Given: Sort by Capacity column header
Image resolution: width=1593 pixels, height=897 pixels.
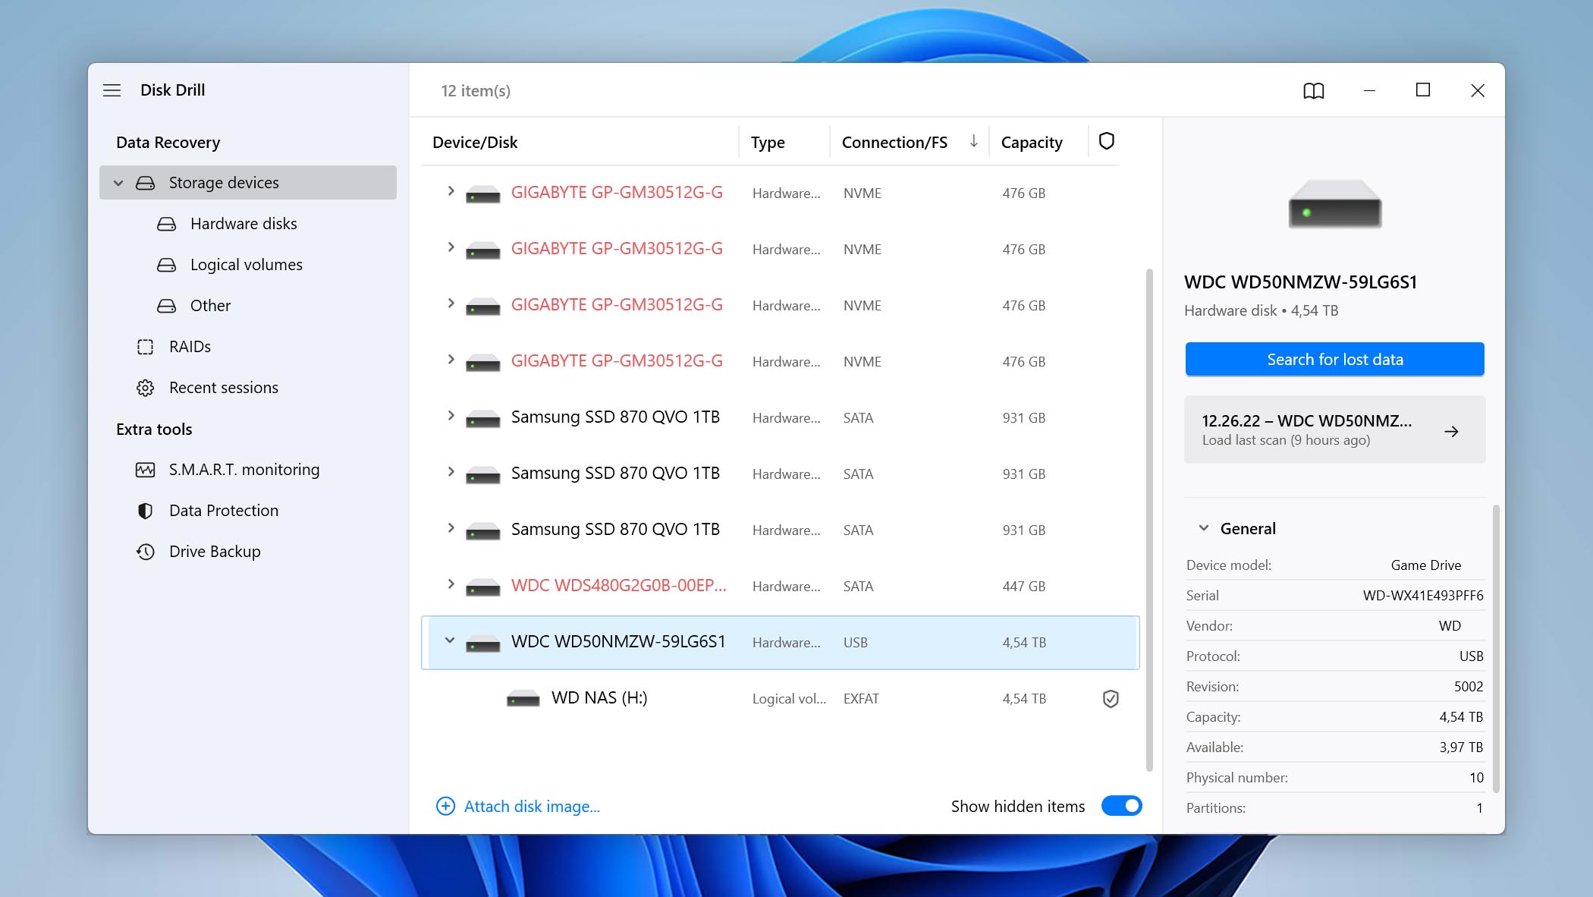Looking at the screenshot, I should pyautogui.click(x=1032, y=142).
